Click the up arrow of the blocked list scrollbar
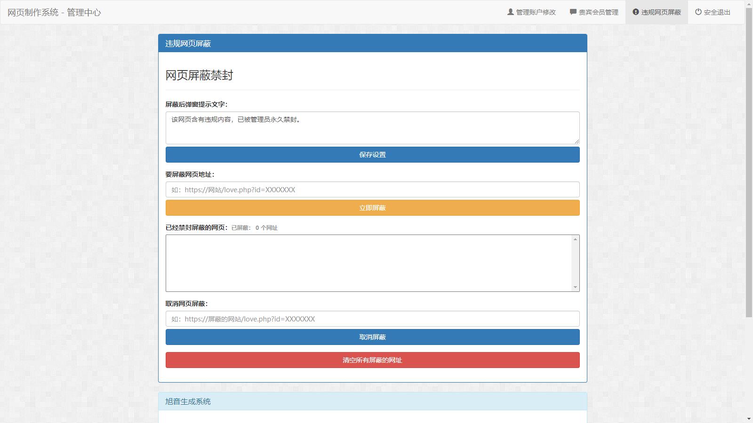Viewport: 753px width, 423px height. [x=575, y=238]
